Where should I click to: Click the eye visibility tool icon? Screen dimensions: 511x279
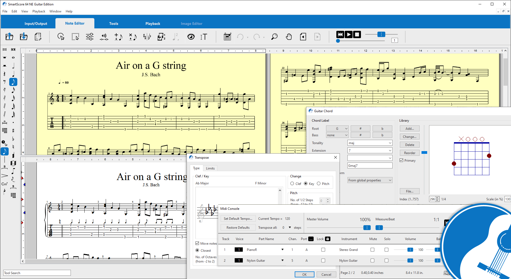pyautogui.click(x=191, y=36)
